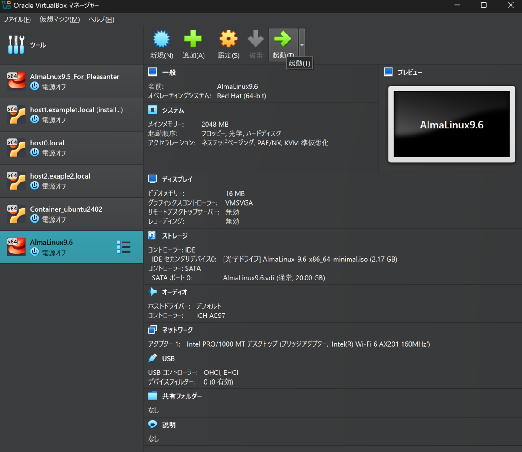Click the selected AlmaLinux9.6 red hat icon
This screenshot has width=522, height=452.
coord(16,246)
